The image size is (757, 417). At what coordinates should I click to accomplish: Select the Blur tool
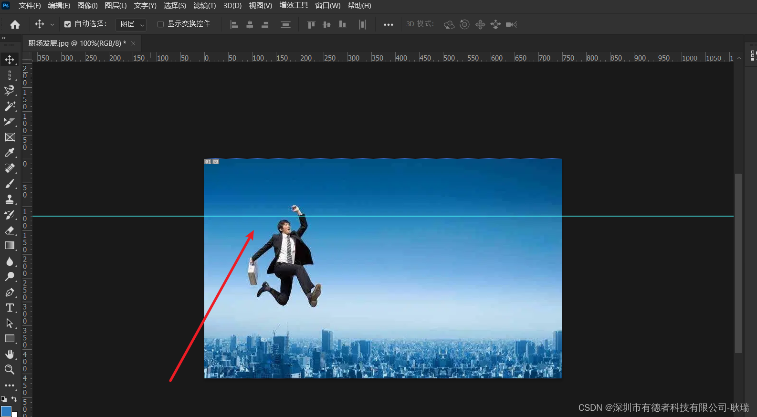coord(10,261)
